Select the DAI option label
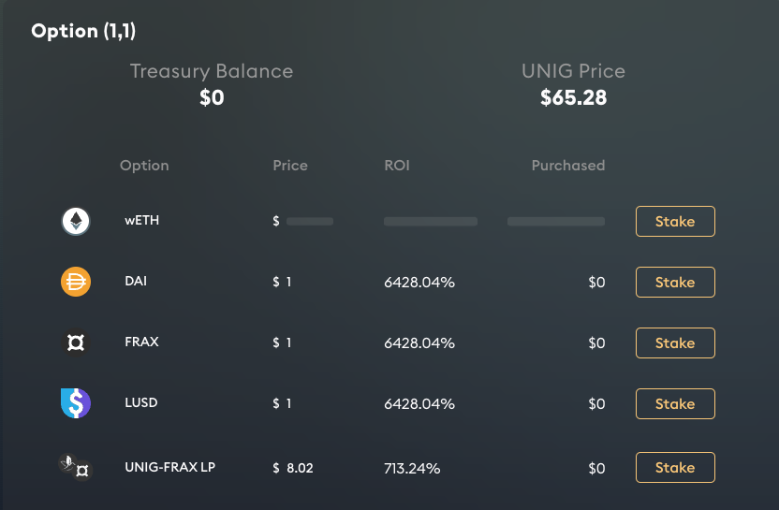The height and width of the screenshot is (510, 779). click(136, 281)
